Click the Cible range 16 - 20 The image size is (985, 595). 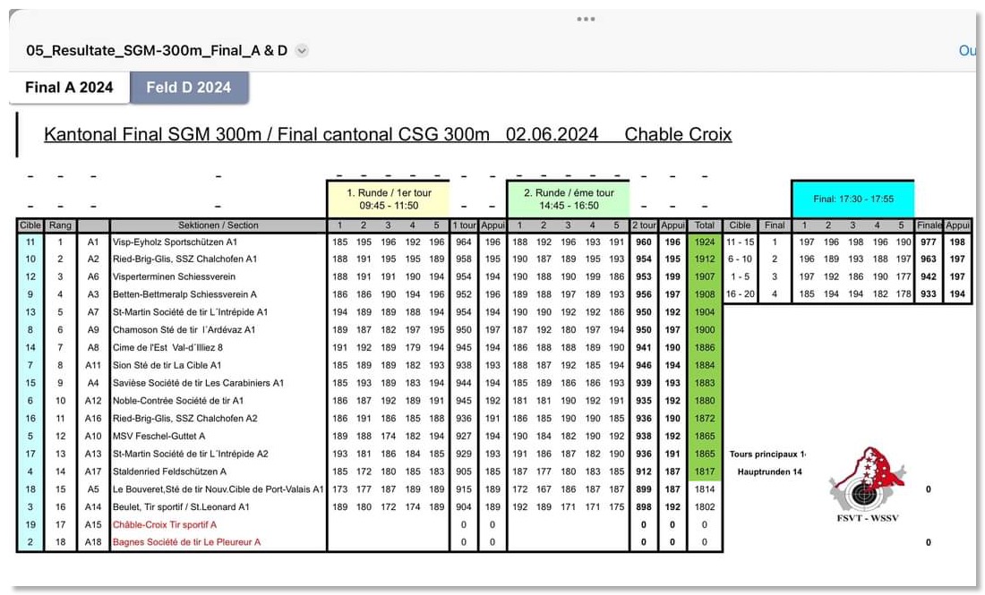[740, 294]
